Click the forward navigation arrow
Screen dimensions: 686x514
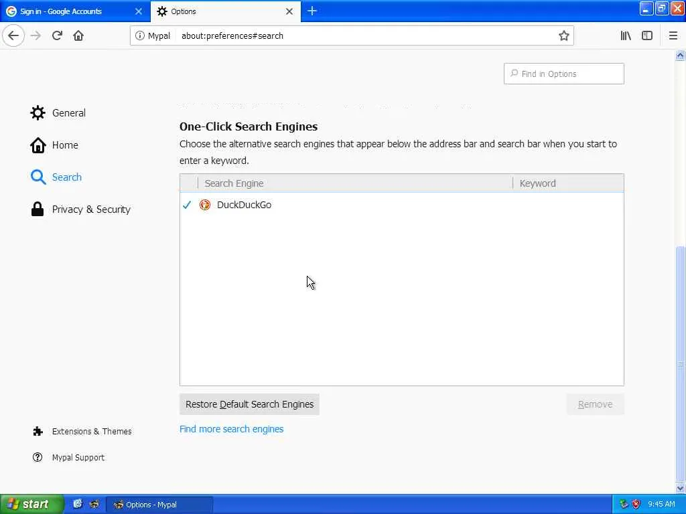tap(36, 35)
